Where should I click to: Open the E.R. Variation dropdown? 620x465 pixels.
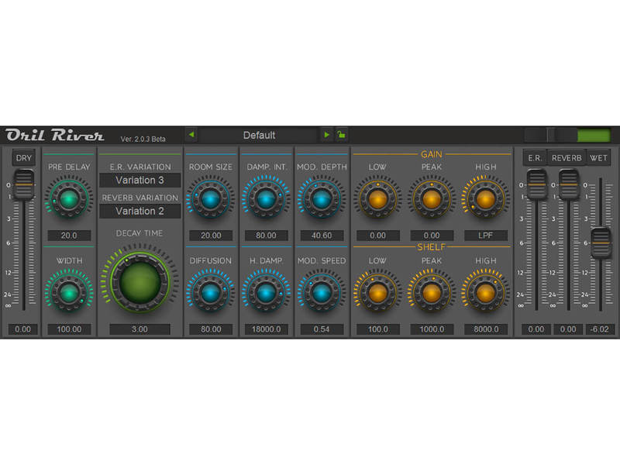[x=139, y=181]
